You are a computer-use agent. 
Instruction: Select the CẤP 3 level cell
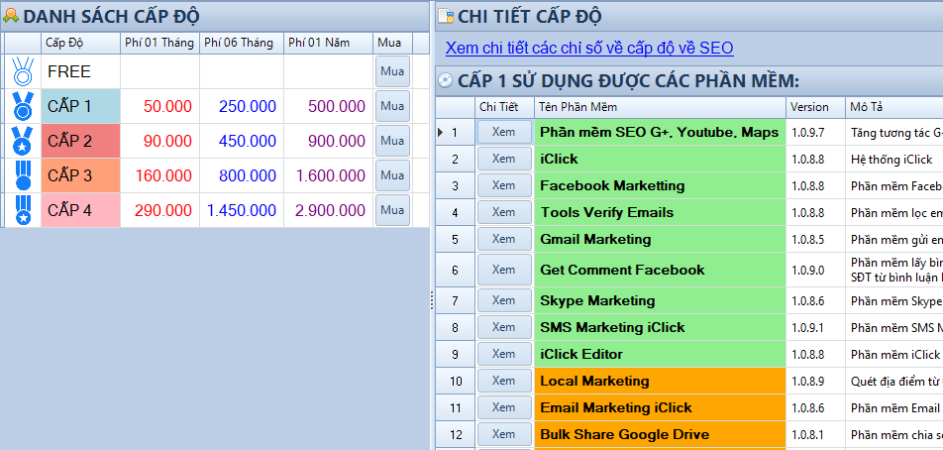[80, 175]
